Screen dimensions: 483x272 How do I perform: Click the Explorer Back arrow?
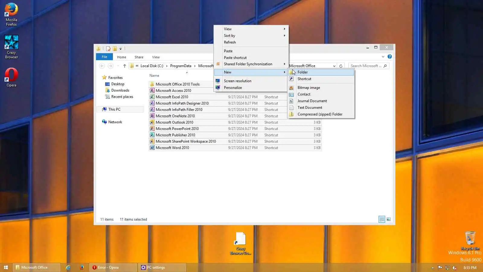click(102, 66)
